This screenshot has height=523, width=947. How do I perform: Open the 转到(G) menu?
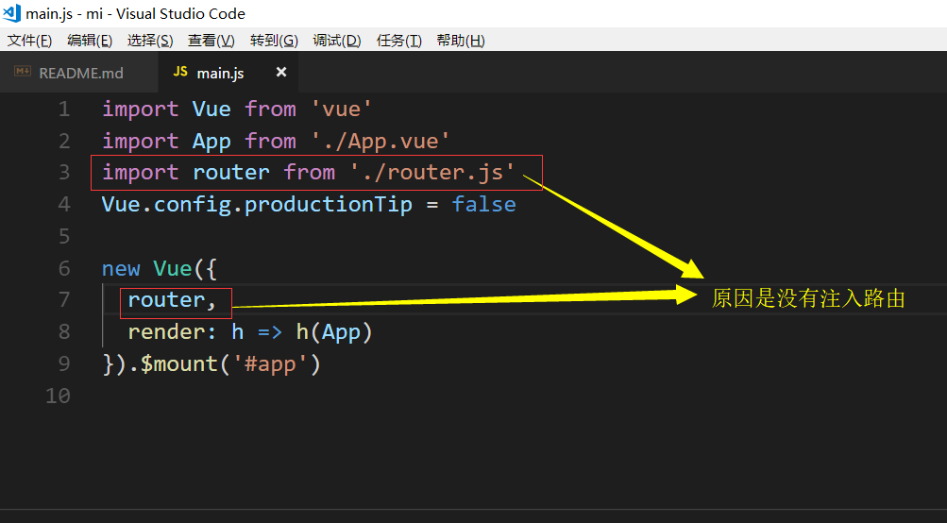[x=274, y=41]
